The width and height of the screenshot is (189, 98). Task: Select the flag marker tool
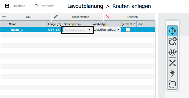(172, 74)
